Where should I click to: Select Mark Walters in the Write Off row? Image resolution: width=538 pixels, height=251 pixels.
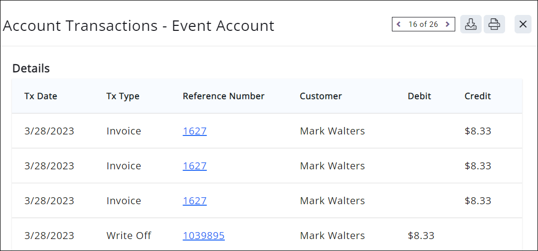pyautogui.click(x=332, y=236)
